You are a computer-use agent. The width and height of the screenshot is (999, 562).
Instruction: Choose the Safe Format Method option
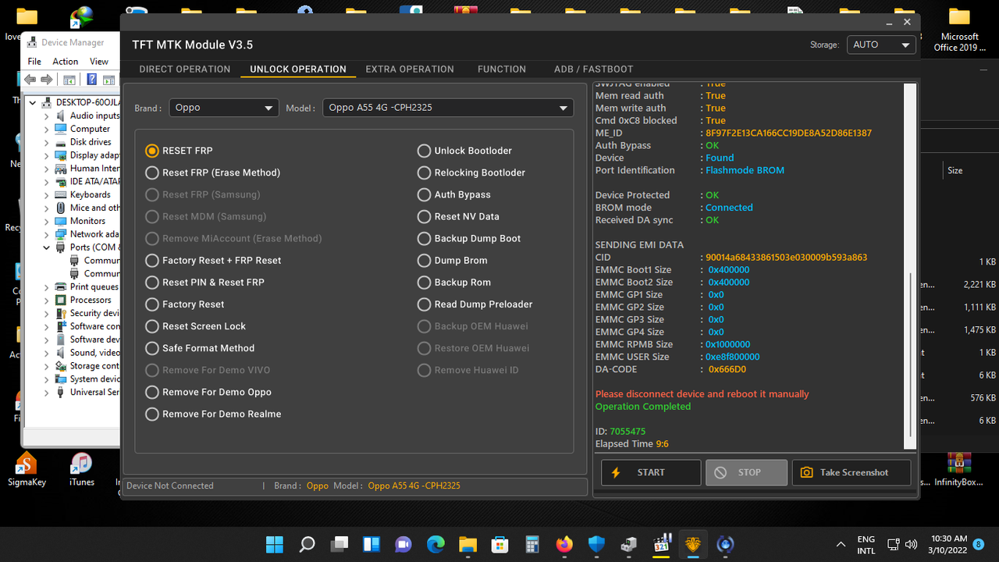pos(152,348)
